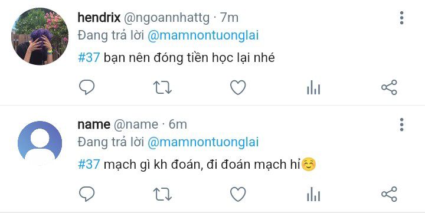View analytics for hendrix's tweet

click(x=313, y=87)
